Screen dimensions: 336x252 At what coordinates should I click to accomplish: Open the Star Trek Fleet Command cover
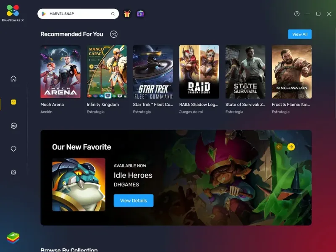point(153,71)
